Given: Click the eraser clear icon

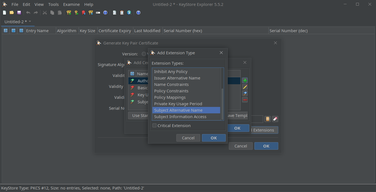Looking at the screenshot, I should coord(275,119).
